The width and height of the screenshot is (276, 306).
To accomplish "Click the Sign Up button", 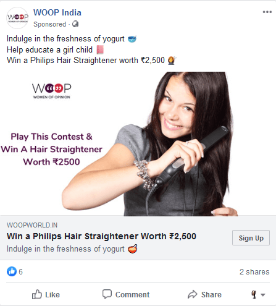I will [x=251, y=238].
